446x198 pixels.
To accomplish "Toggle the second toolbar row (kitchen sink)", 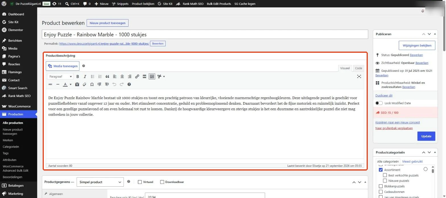I will [x=152, y=77].
